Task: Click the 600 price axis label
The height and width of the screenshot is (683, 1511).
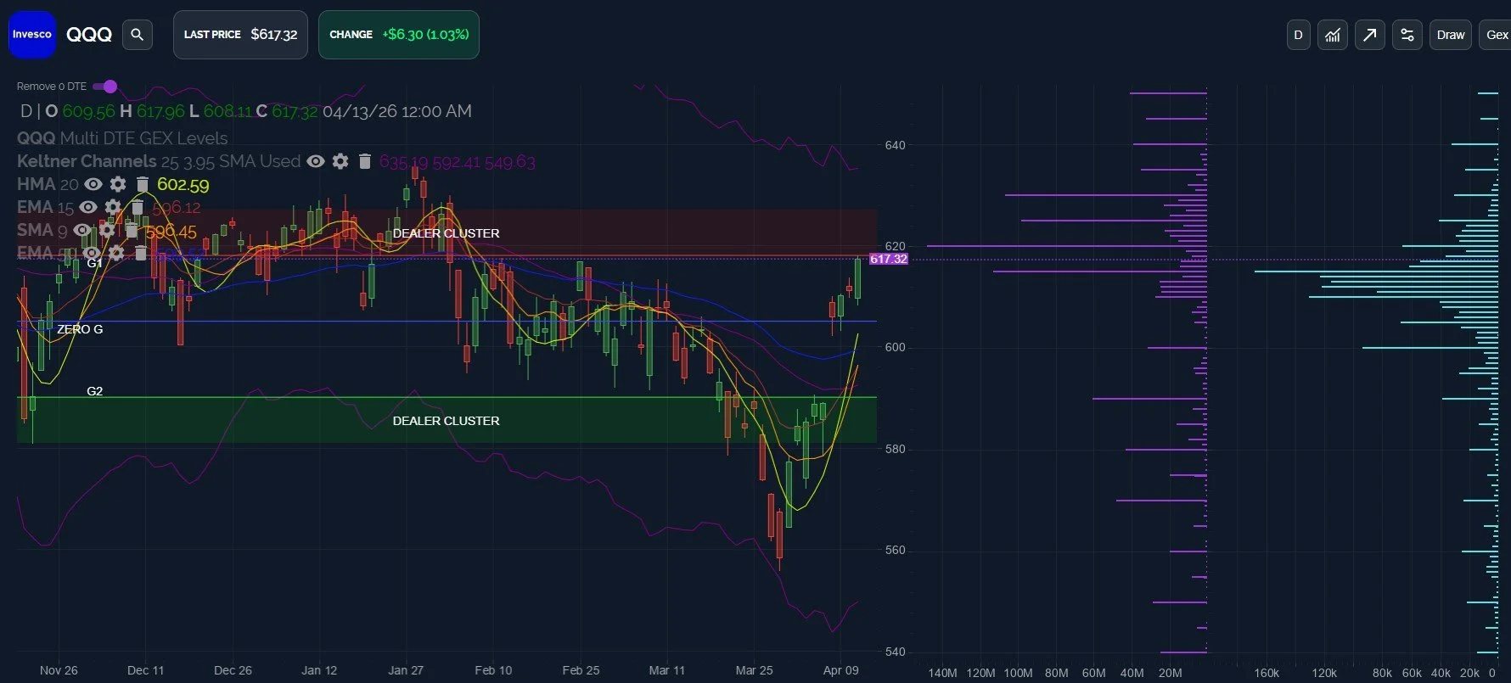Action: (895, 347)
